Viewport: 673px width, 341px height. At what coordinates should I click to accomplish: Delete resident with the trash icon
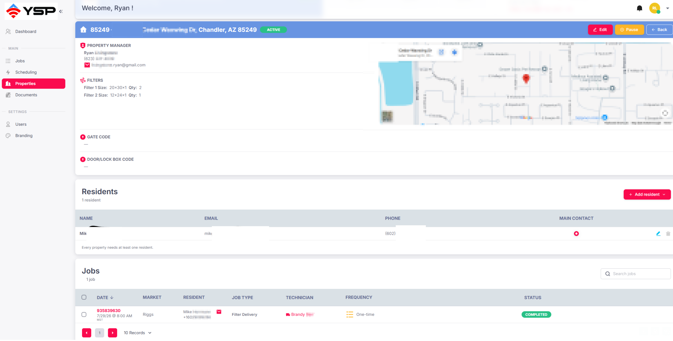coord(668,234)
